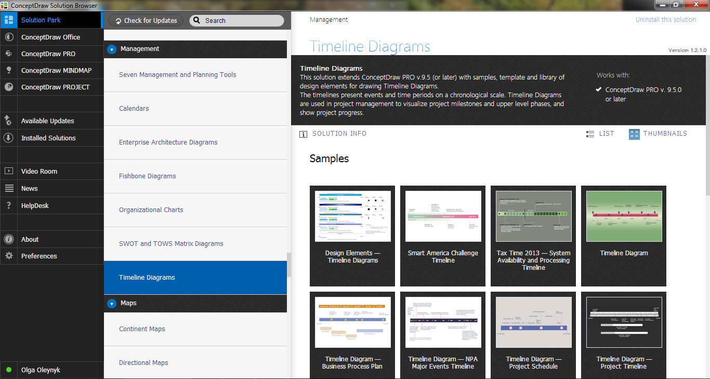Viewport: 710px width, 379px height.
Task: Click Check for Updates button
Action: (x=146, y=21)
